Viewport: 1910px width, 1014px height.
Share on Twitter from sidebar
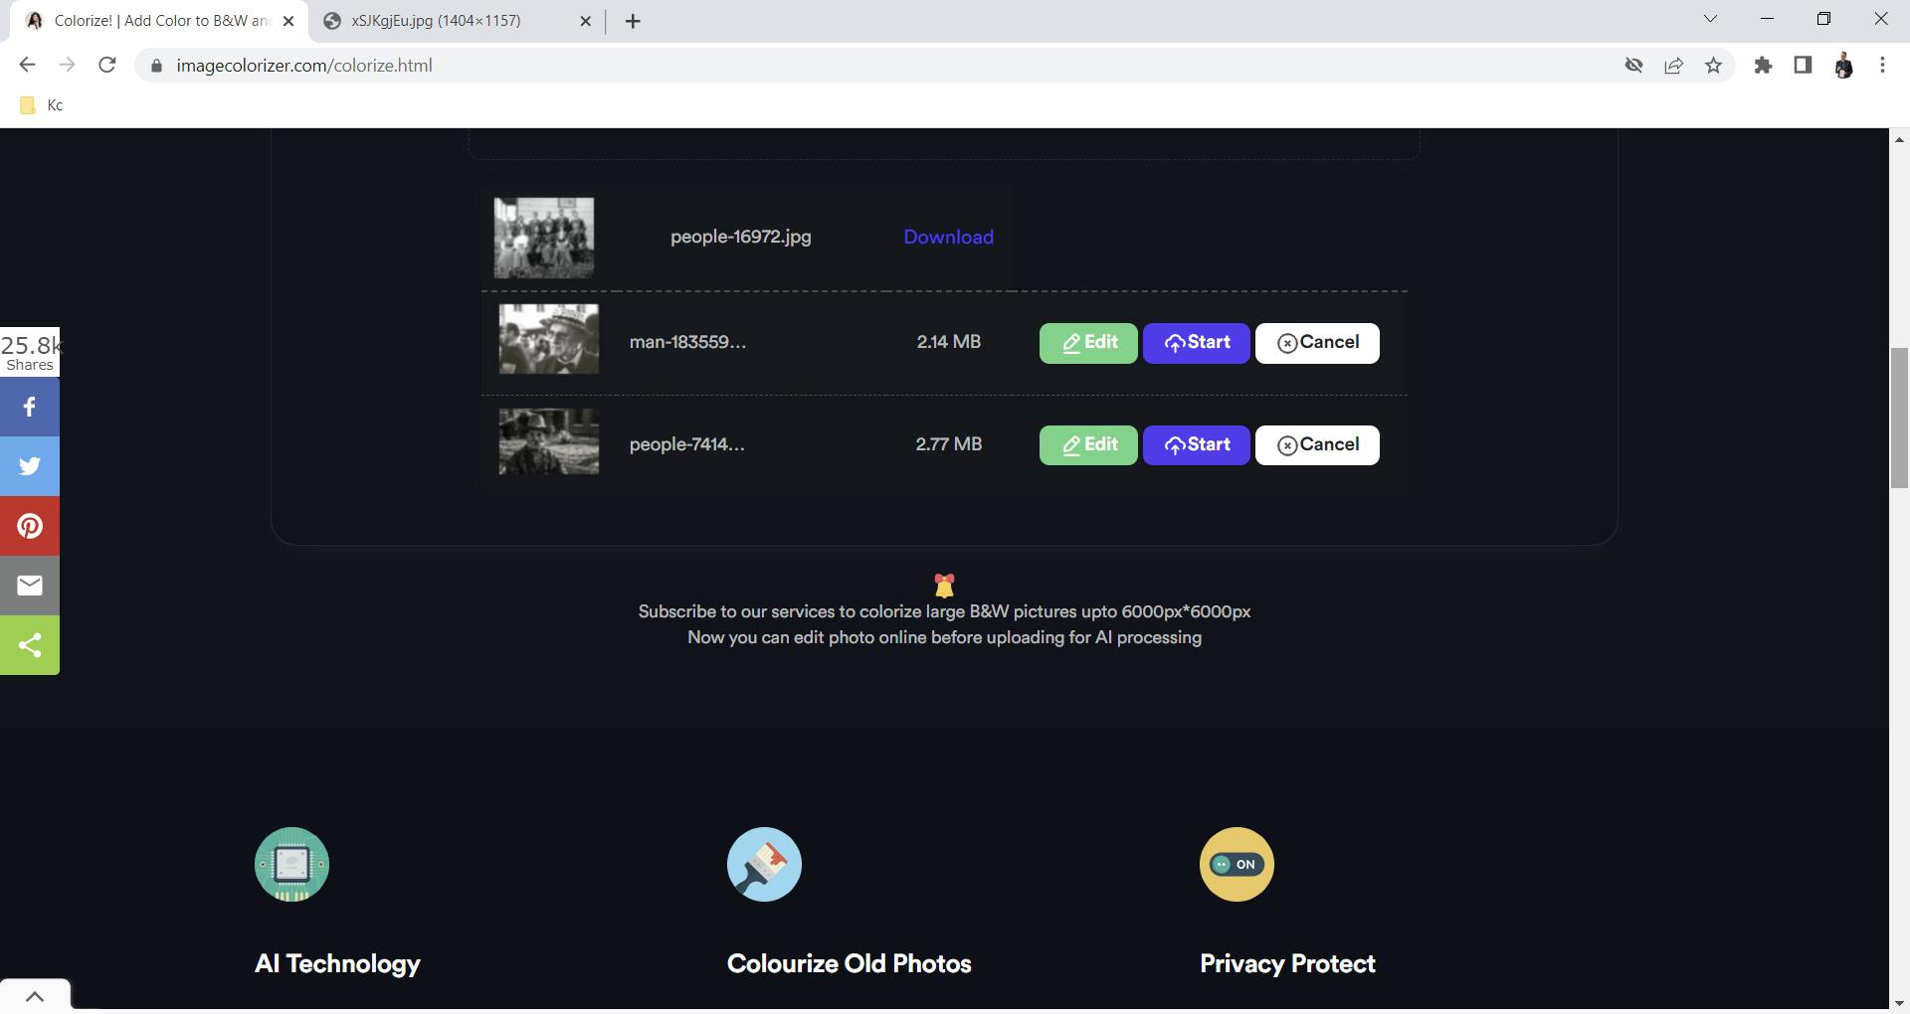click(x=30, y=466)
